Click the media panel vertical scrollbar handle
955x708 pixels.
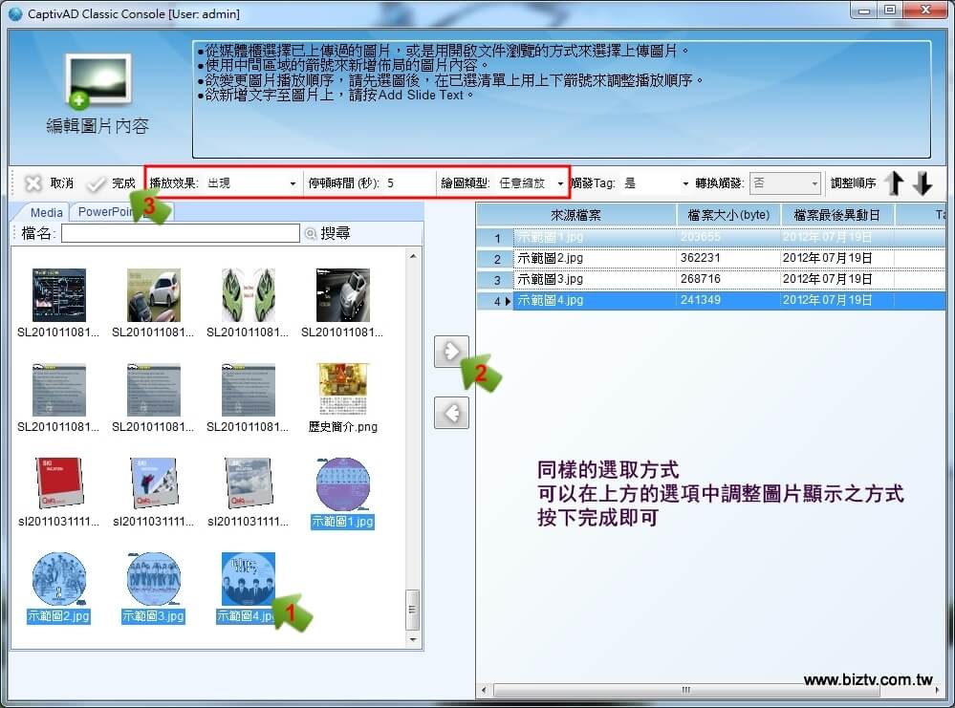point(412,609)
